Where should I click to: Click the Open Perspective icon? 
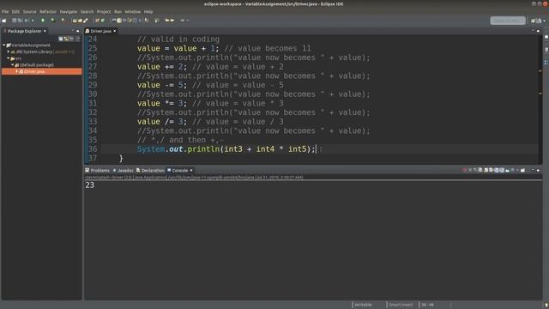point(534,21)
